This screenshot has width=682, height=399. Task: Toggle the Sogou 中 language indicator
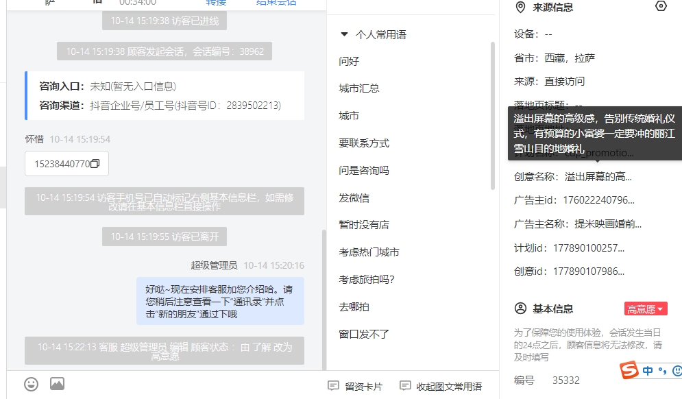coord(648,371)
